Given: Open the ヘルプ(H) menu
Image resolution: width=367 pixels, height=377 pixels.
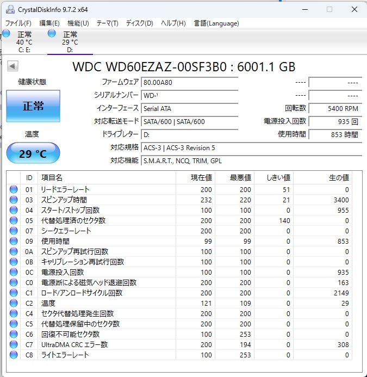Looking at the screenshot, I should click(173, 23).
